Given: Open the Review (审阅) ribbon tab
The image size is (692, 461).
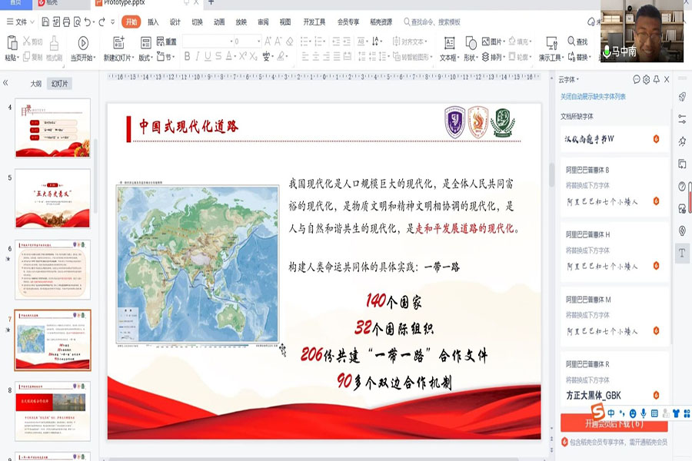Looking at the screenshot, I should point(263,22).
